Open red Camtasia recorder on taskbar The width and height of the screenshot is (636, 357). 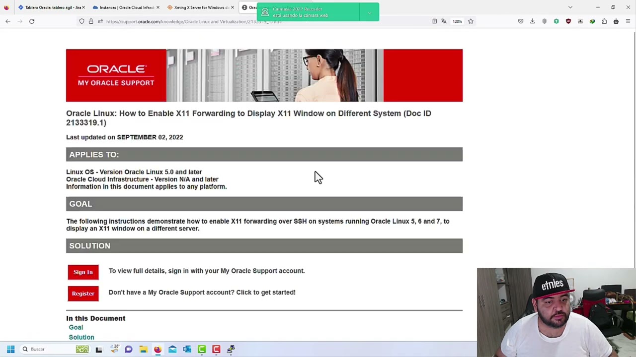[x=216, y=349]
